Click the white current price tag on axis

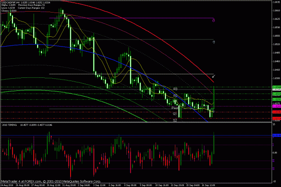click(x=277, y=89)
